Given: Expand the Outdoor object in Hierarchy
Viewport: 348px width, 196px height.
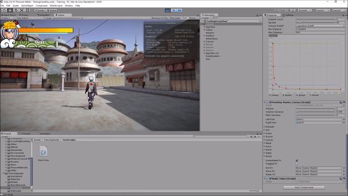Looking at the screenshot, I should point(204,35).
